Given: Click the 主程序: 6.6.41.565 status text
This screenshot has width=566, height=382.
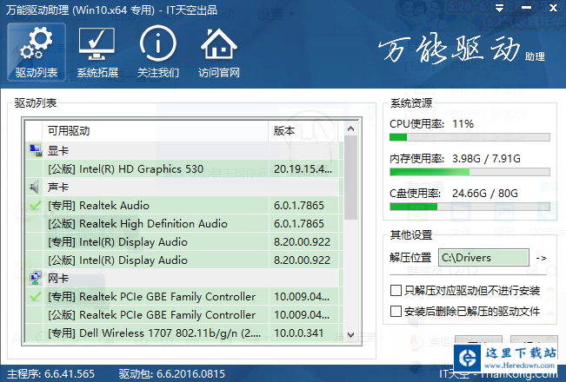Looking at the screenshot, I should [51, 373].
